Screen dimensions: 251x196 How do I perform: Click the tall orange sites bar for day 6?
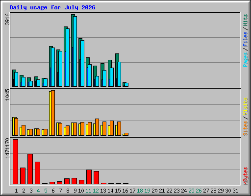coord(53,113)
